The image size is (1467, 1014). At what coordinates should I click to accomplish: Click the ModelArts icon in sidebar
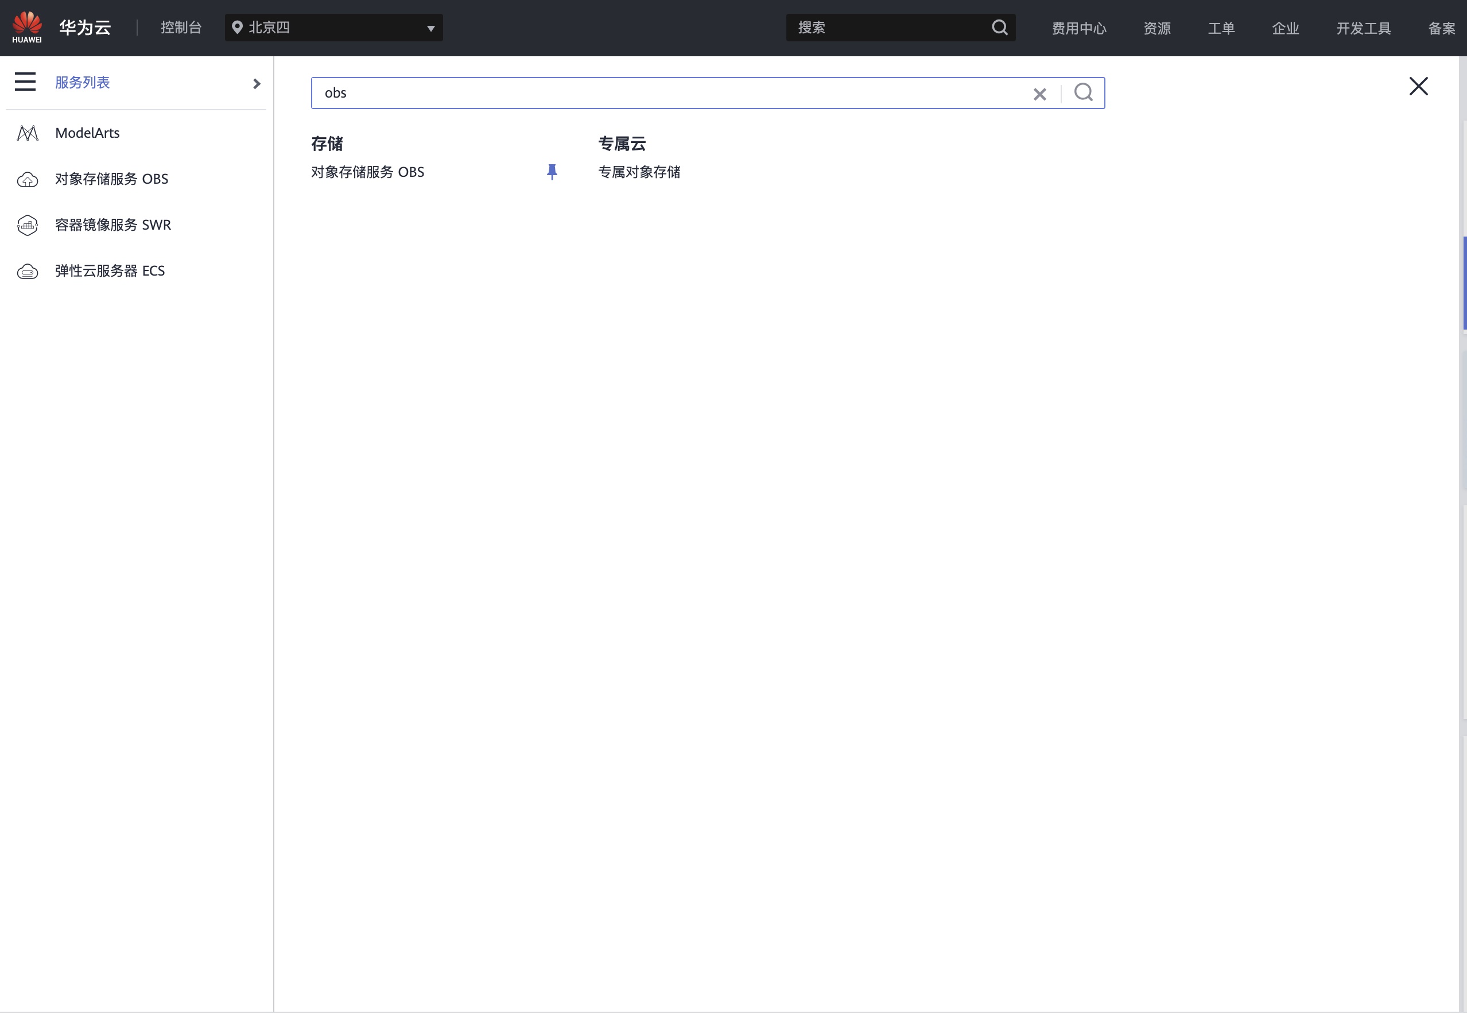click(28, 133)
